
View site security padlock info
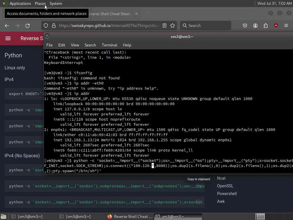[x=54, y=25]
